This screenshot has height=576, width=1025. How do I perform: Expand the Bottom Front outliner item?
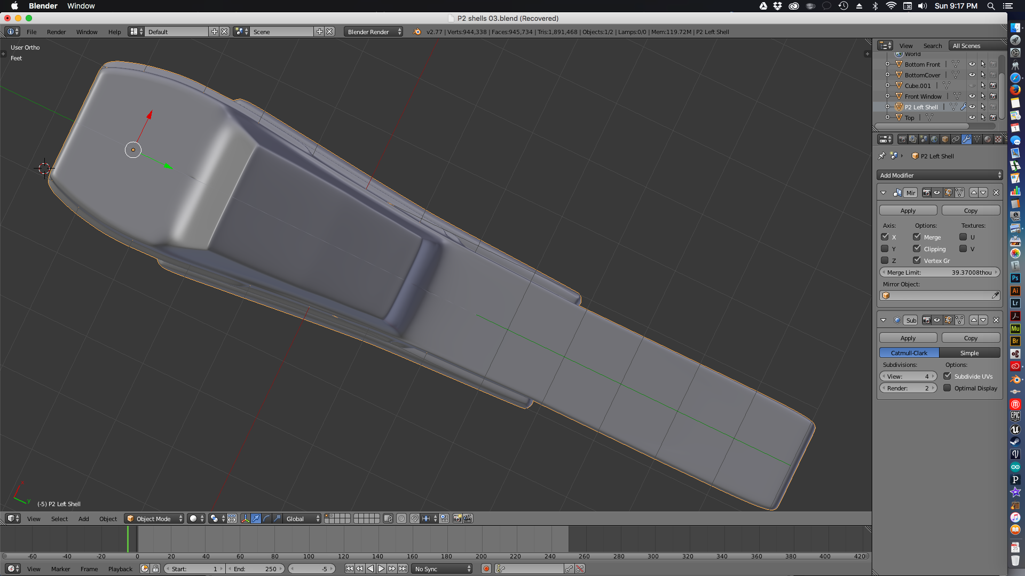[x=887, y=64]
